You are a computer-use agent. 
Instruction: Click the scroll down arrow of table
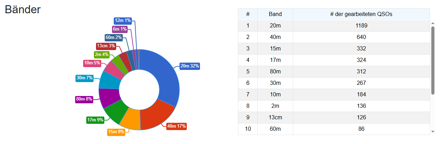tap(433, 131)
